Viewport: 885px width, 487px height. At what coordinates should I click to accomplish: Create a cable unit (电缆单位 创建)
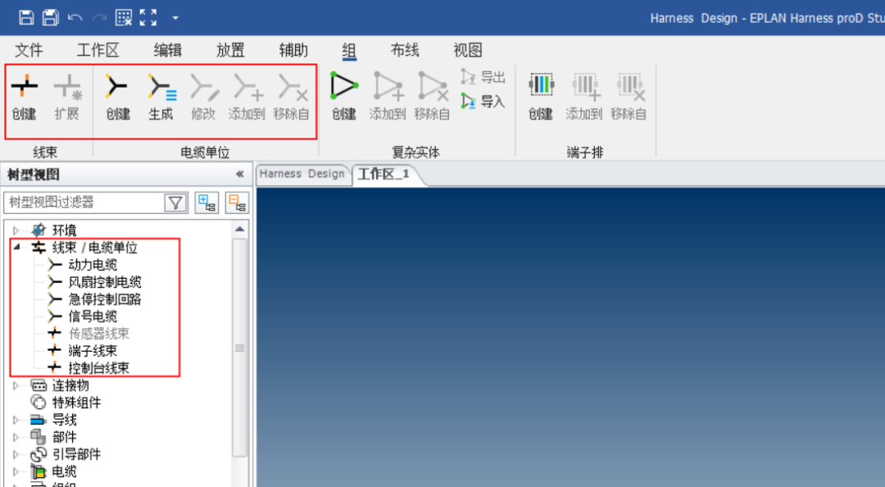pyautogui.click(x=118, y=98)
